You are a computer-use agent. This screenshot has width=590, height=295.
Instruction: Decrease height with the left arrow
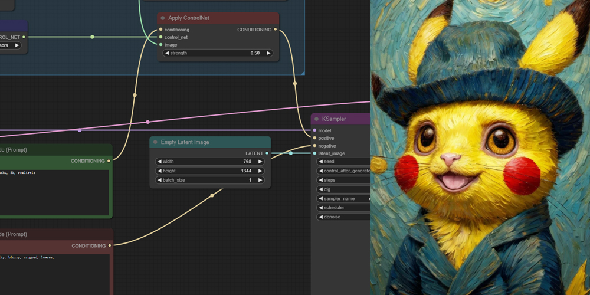[159, 171]
